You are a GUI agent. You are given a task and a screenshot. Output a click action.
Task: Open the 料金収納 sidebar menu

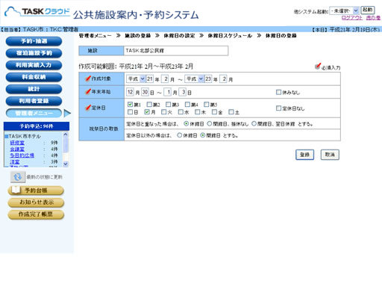(x=34, y=77)
